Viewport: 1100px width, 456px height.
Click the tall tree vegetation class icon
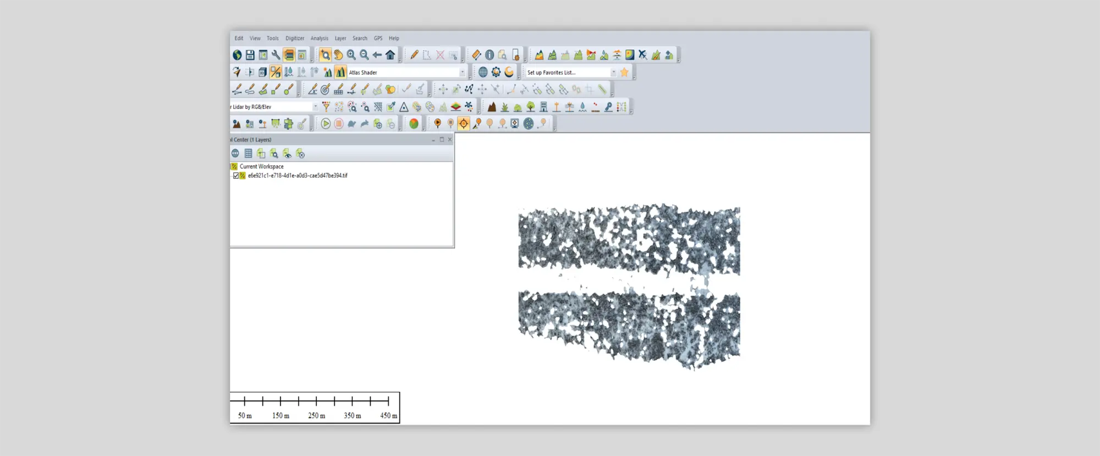pos(531,107)
